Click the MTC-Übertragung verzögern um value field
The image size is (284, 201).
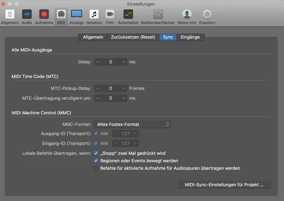(x=111, y=98)
